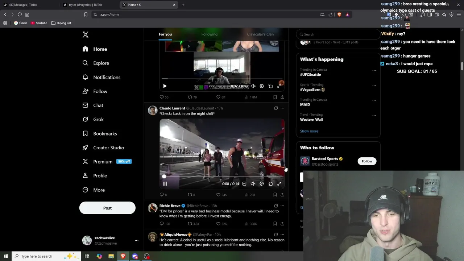
Task: Toggle captions on the night shift video
Action: click(x=244, y=184)
